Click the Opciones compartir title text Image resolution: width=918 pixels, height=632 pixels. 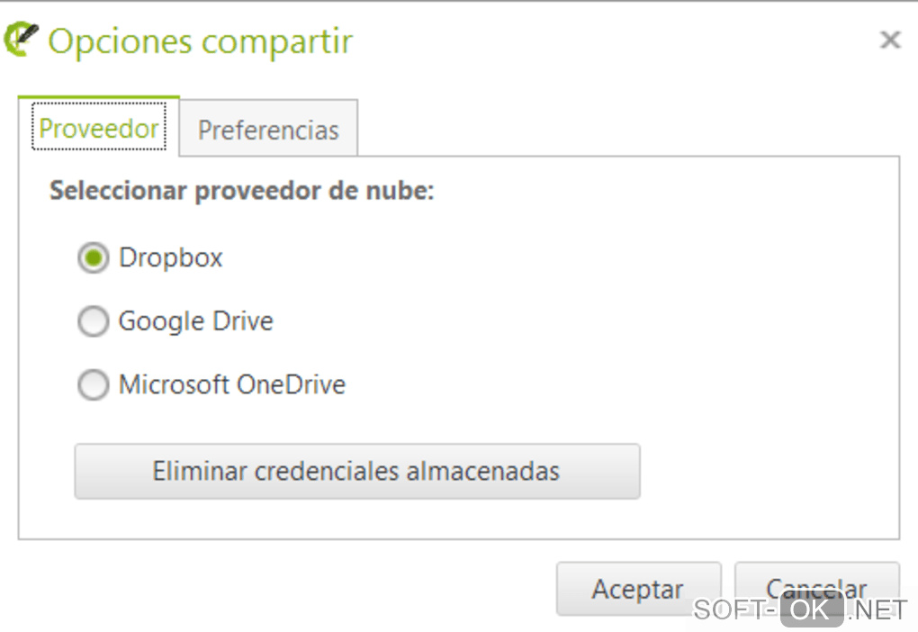pyautogui.click(x=200, y=41)
